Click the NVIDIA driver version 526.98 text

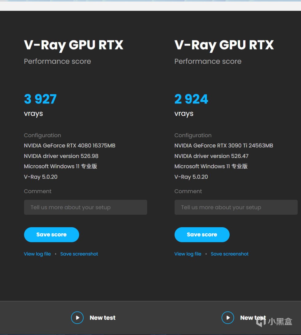61,156
